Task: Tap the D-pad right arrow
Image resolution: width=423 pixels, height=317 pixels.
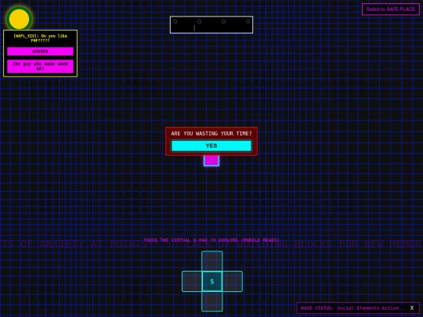Action: point(233,282)
